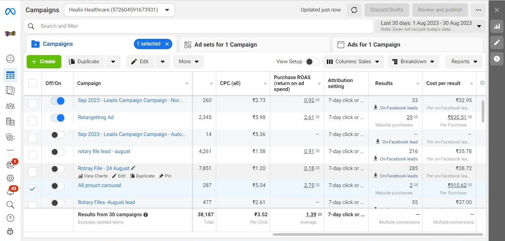505x241 pixels.
Task: Open the help question mark icon
Action: click(10, 218)
